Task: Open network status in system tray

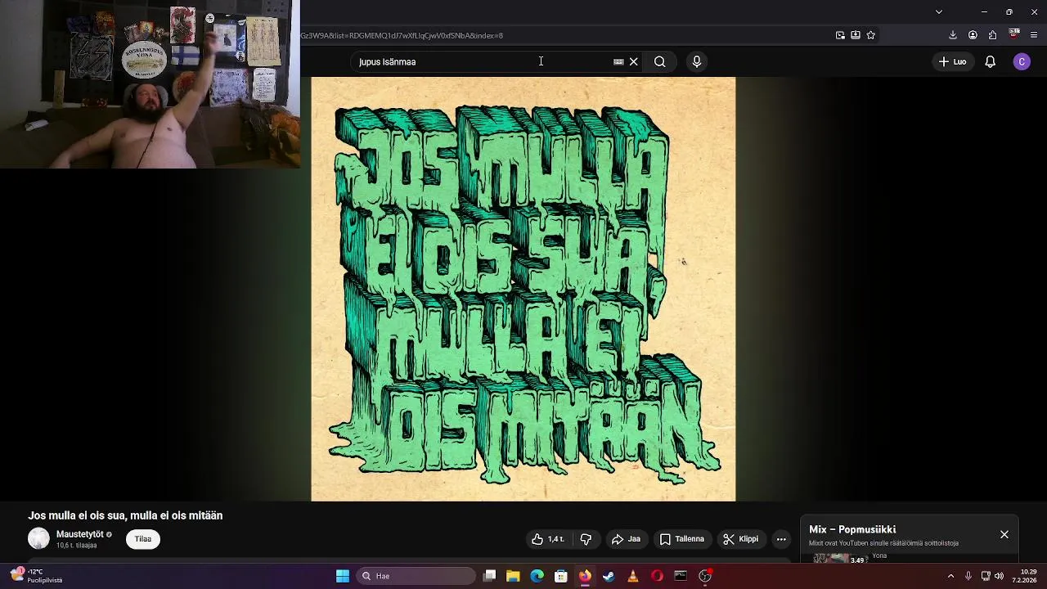Action: 986,576
